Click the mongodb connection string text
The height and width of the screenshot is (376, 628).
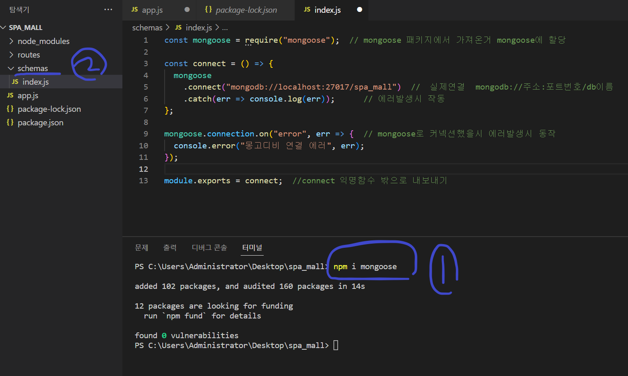[311, 87]
